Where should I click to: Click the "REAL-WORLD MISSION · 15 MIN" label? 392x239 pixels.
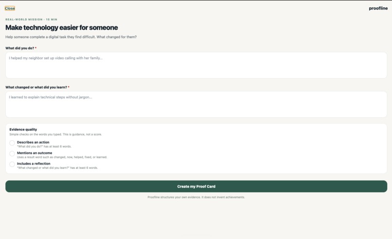click(x=31, y=19)
